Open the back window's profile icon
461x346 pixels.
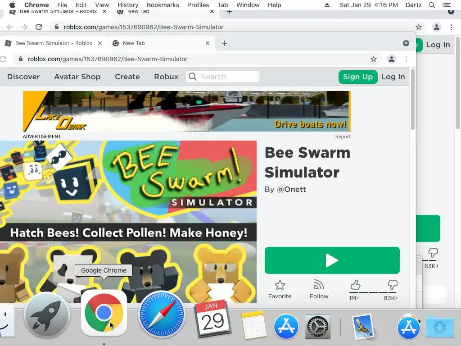pyautogui.click(x=437, y=27)
